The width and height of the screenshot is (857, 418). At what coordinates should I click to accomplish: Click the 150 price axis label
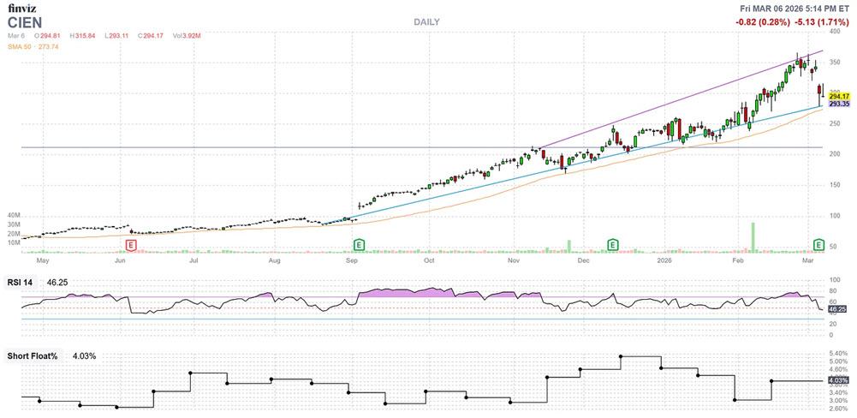tap(835, 186)
